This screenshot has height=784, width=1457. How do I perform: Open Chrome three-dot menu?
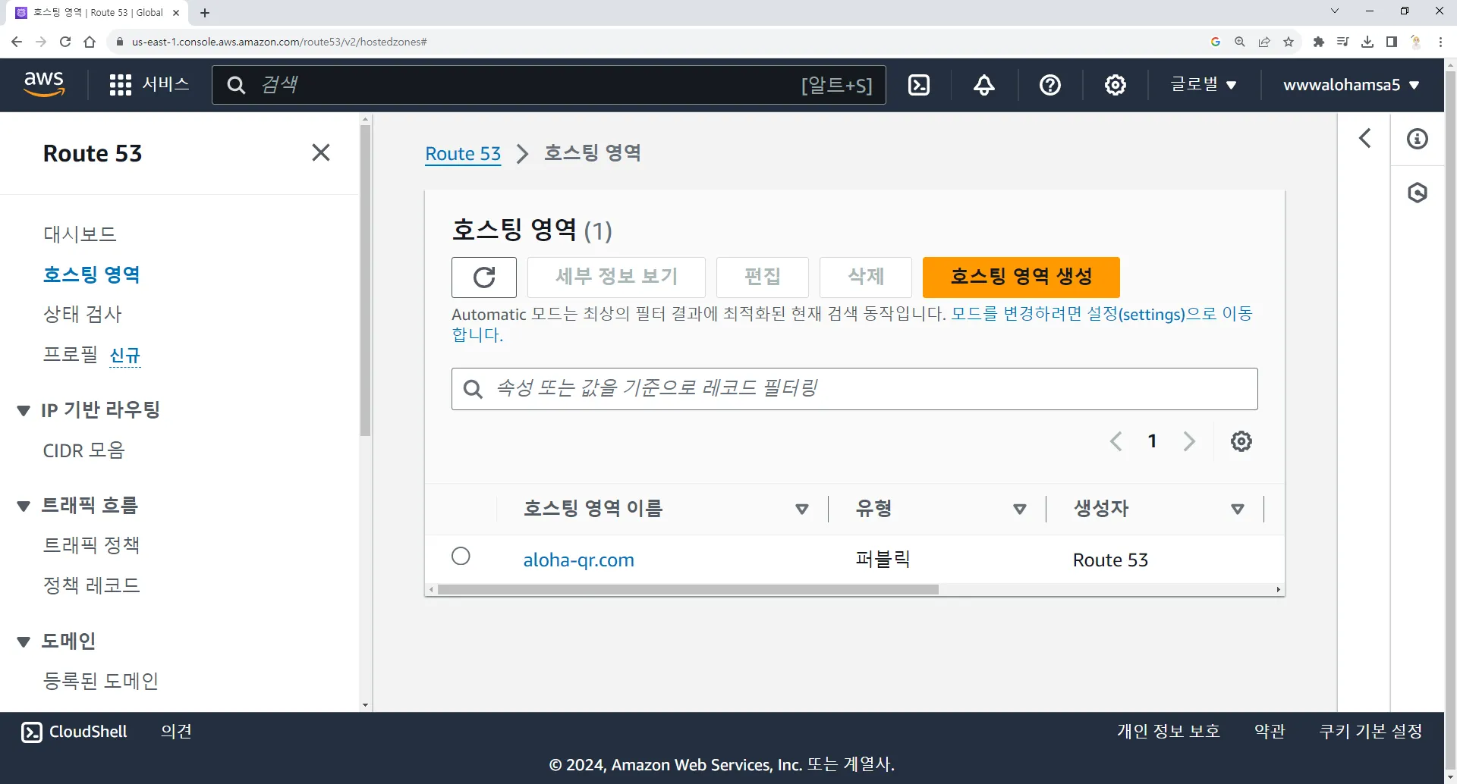click(x=1440, y=42)
